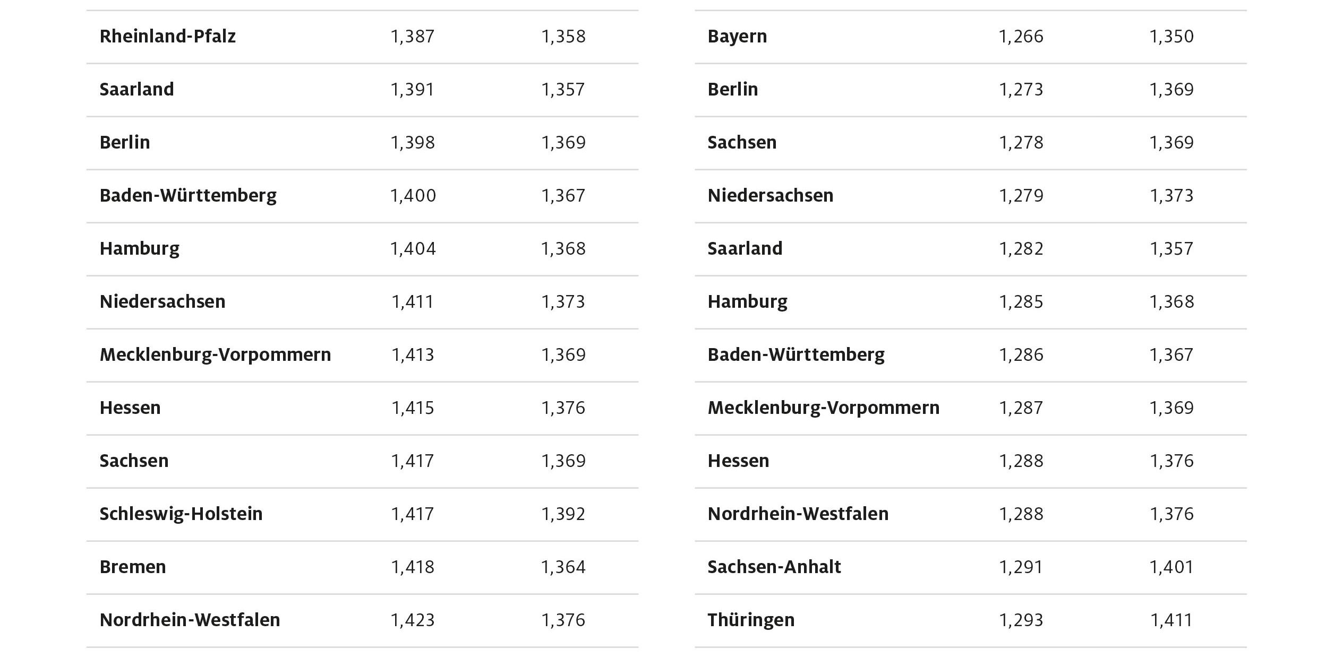1317x658 pixels.
Task: Select the Bremen state name
Action: point(133,567)
